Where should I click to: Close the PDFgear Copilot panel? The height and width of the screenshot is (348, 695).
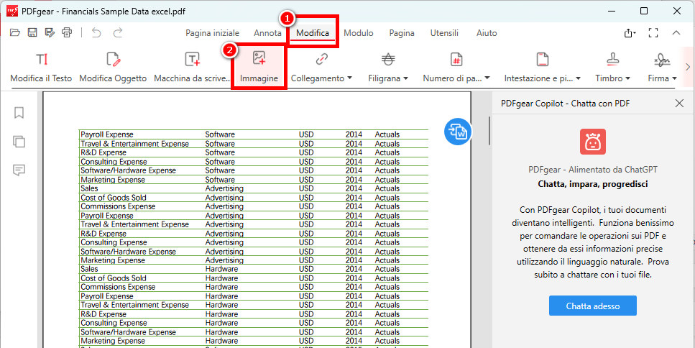[x=679, y=104]
